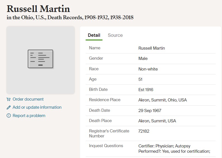222x158 pixels.
Task: Open the record document placeholder image
Action: pos(41,60)
